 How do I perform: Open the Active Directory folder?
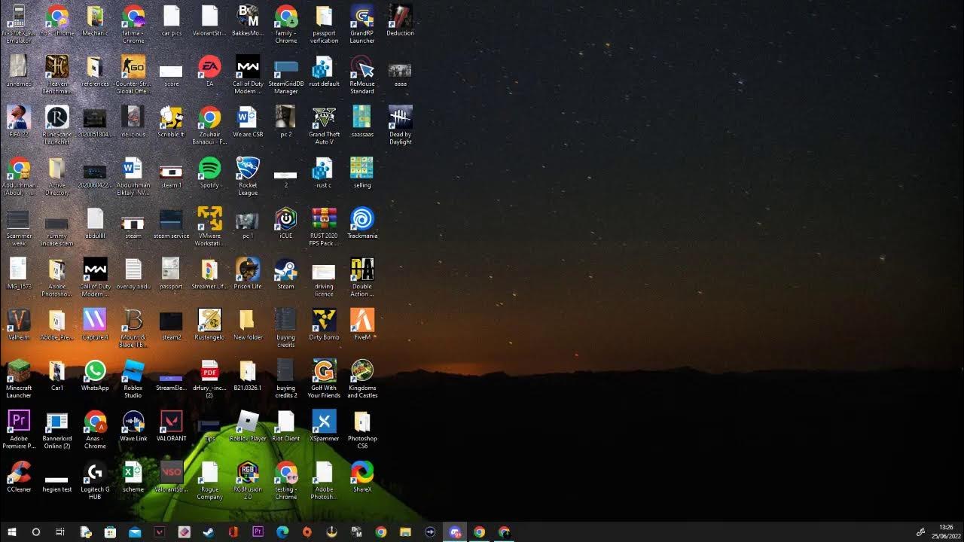pos(57,177)
